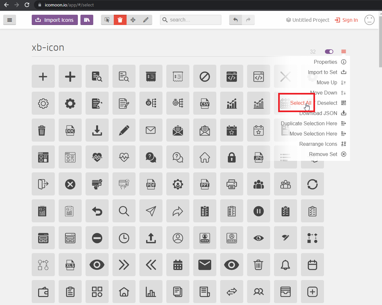
Task: Select the PPT file icon
Action: point(205,184)
